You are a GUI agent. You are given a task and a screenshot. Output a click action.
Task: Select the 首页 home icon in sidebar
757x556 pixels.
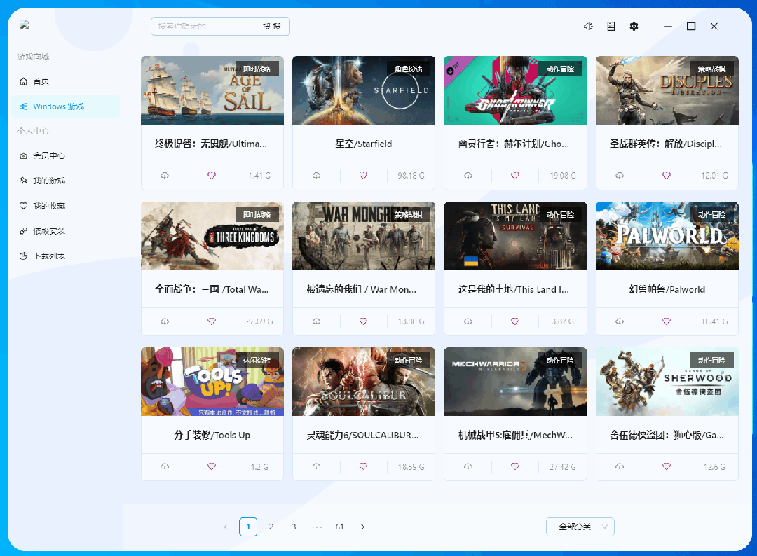pyautogui.click(x=25, y=81)
